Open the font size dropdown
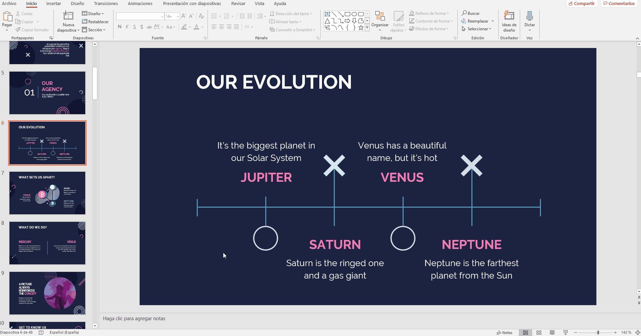The image size is (641, 336). pyautogui.click(x=178, y=16)
